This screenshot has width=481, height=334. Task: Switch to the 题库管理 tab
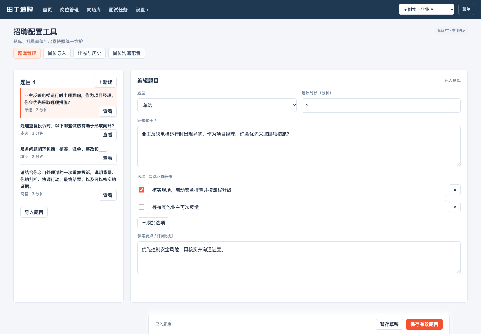[x=27, y=53]
